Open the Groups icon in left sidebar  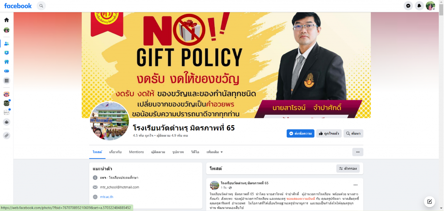7,122
